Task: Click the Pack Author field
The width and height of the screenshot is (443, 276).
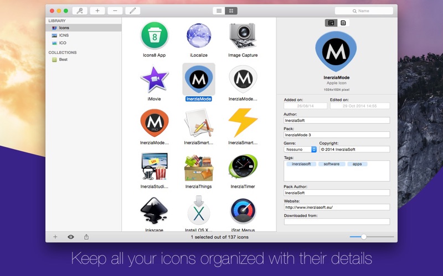Action: pyautogui.click(x=337, y=193)
